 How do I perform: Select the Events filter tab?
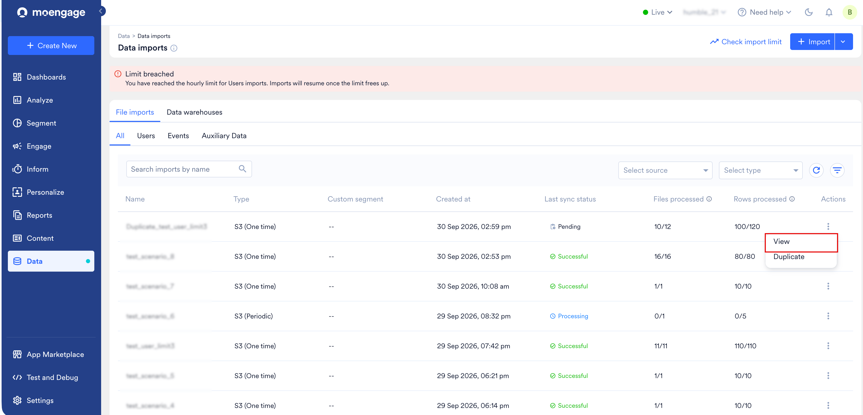coord(178,136)
